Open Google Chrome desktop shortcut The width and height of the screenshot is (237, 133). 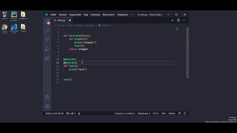(x=5, y=29)
